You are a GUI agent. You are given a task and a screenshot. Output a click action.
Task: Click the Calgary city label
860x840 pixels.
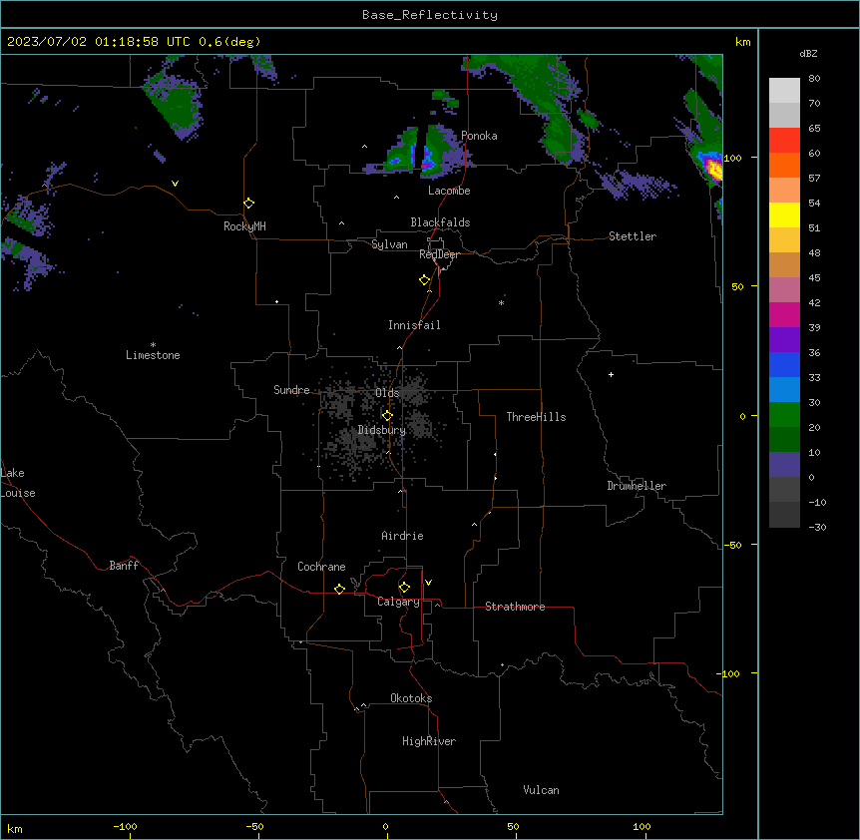[398, 602]
